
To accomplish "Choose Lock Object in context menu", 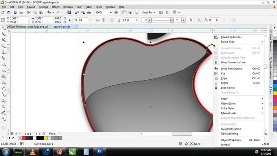I will 228,88.
